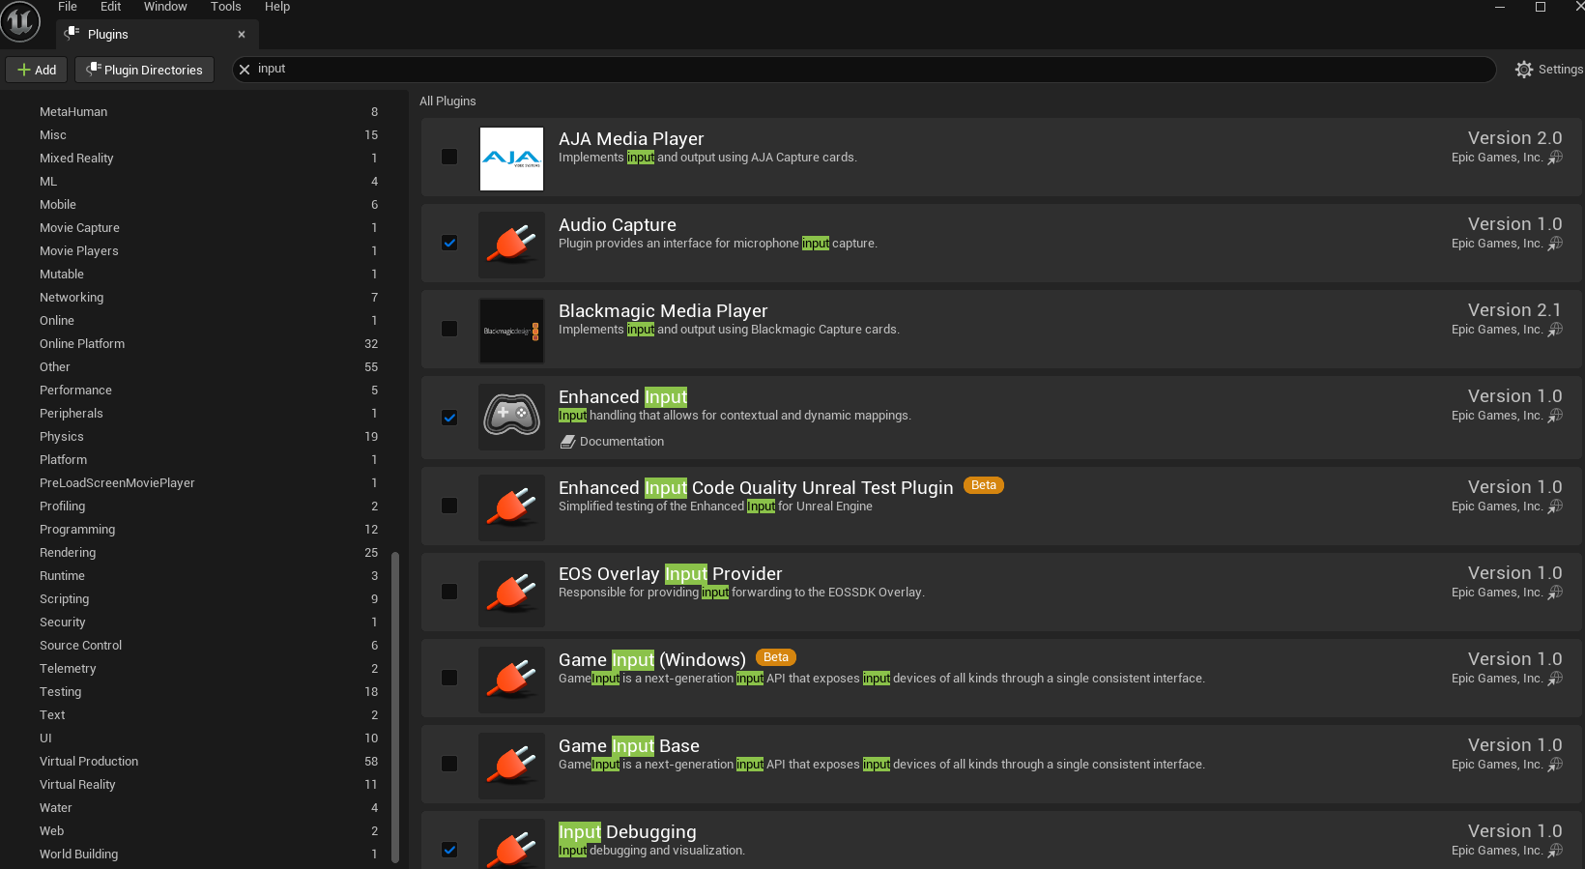
Task: Click the globe icon in Enhanced Input Code Quality row
Action: pyautogui.click(x=1555, y=507)
